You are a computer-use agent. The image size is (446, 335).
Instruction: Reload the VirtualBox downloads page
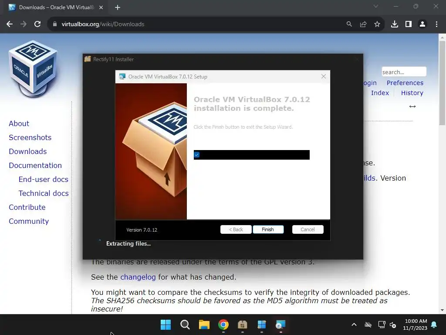37,24
